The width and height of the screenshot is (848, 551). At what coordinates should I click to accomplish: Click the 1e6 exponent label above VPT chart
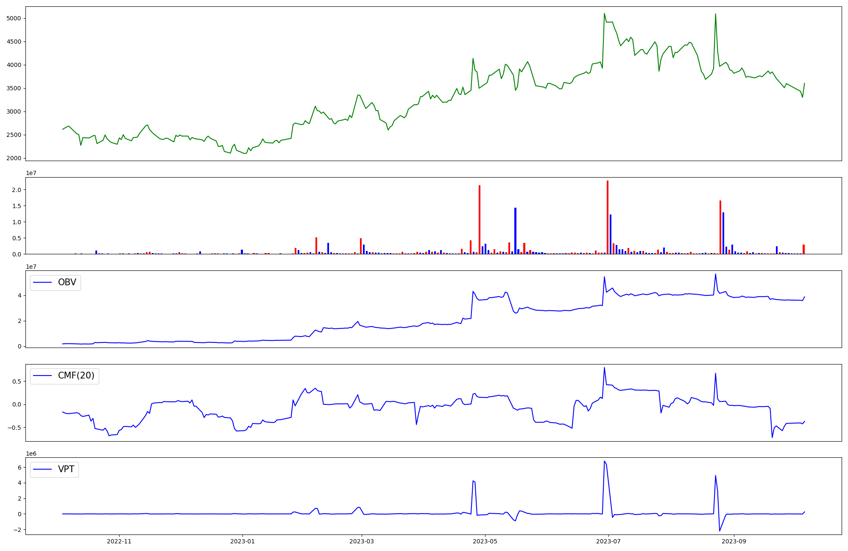tap(31, 454)
